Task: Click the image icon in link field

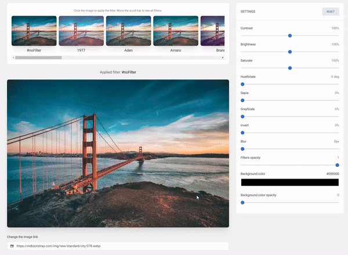Action: [12, 246]
